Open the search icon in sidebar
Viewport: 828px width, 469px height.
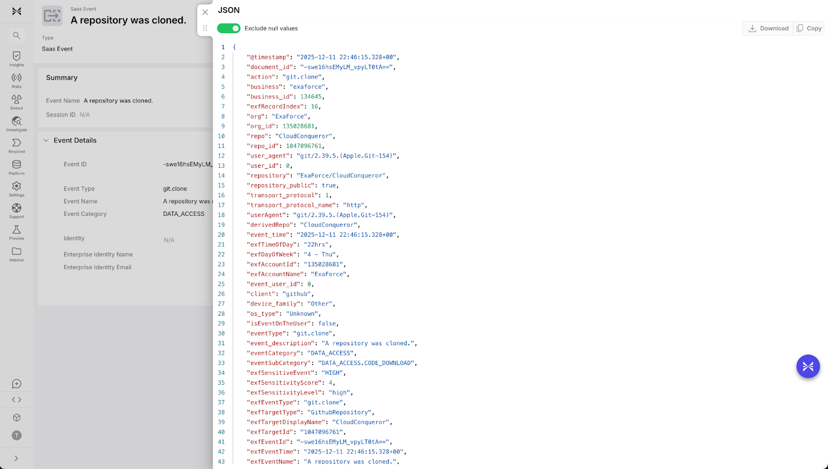point(17,35)
